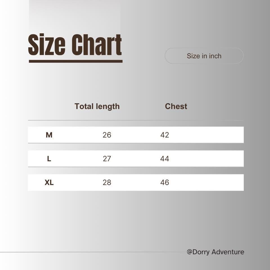Select the L size label
The height and width of the screenshot is (270, 270).
tap(49, 159)
